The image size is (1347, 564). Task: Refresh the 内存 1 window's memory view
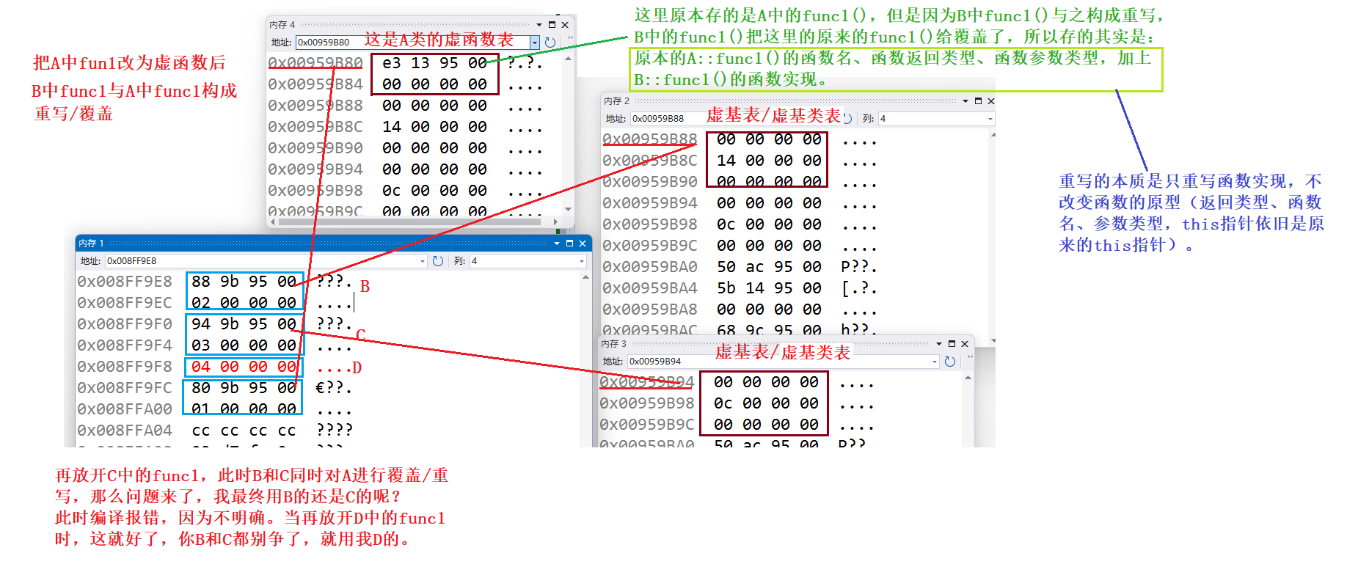pyautogui.click(x=438, y=261)
